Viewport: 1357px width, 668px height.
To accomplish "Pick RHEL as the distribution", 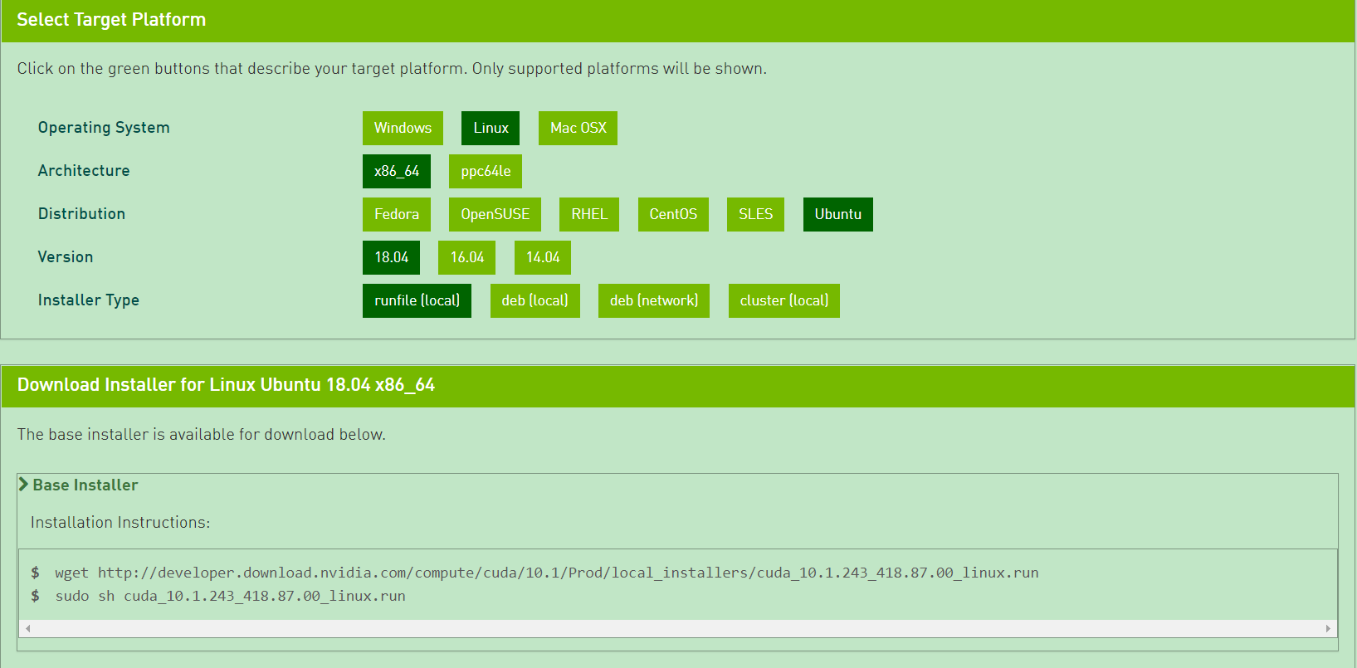I will pyautogui.click(x=589, y=214).
